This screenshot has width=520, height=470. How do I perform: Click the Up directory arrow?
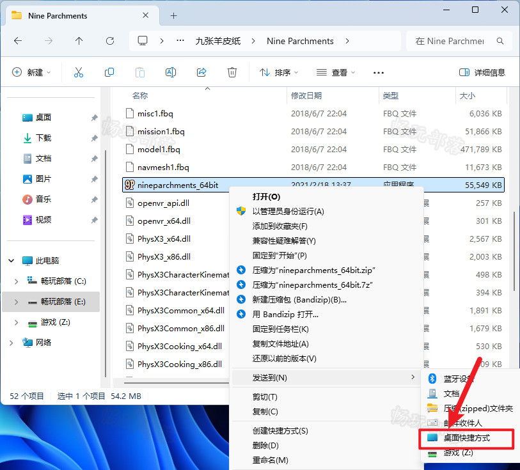pyautogui.click(x=79, y=41)
